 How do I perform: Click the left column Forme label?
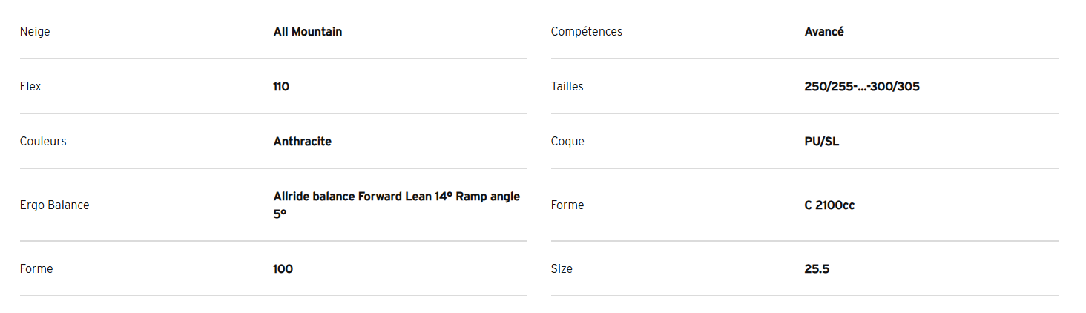36,268
